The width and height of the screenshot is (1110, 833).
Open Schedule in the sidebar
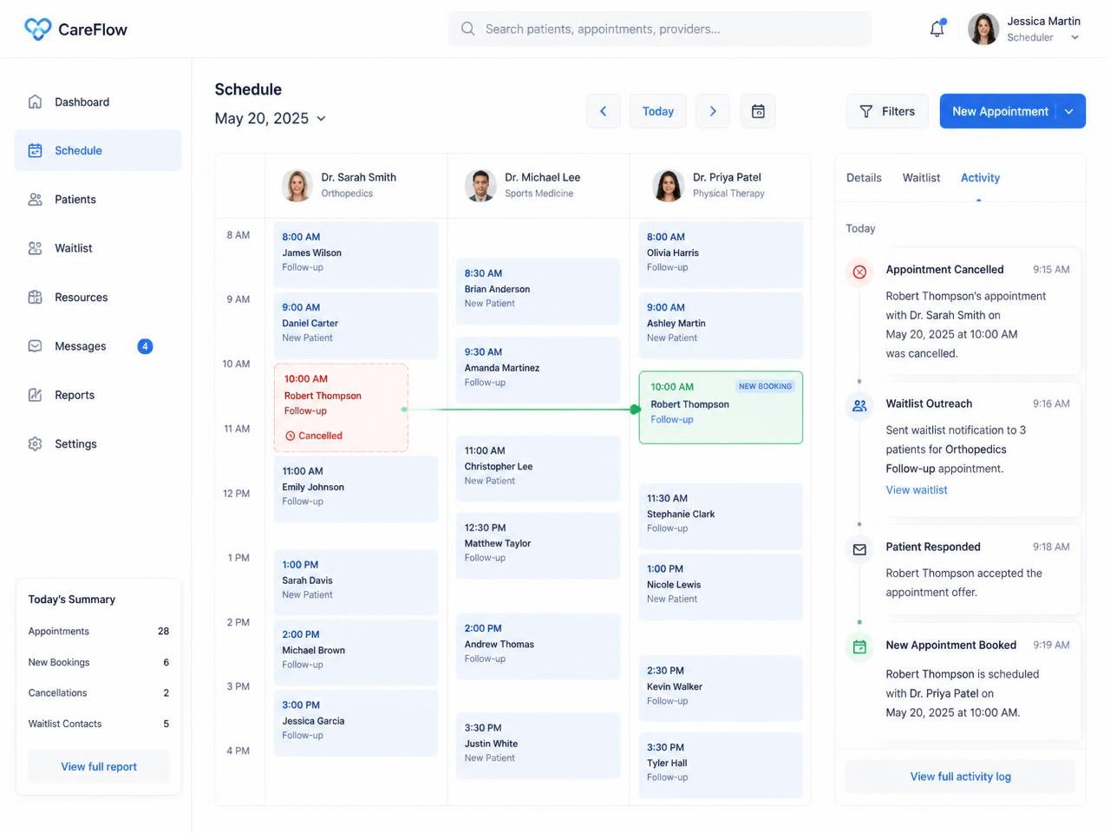tap(98, 150)
